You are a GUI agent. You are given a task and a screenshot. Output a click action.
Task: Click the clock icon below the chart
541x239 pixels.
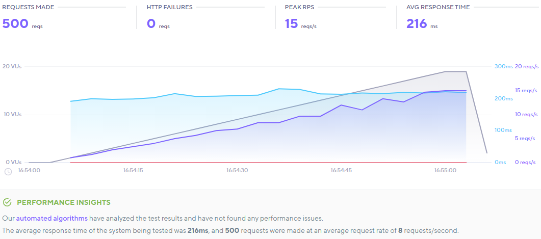click(x=8, y=171)
